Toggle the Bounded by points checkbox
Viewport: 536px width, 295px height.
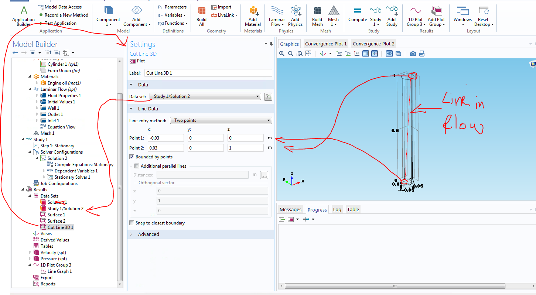[132, 157]
